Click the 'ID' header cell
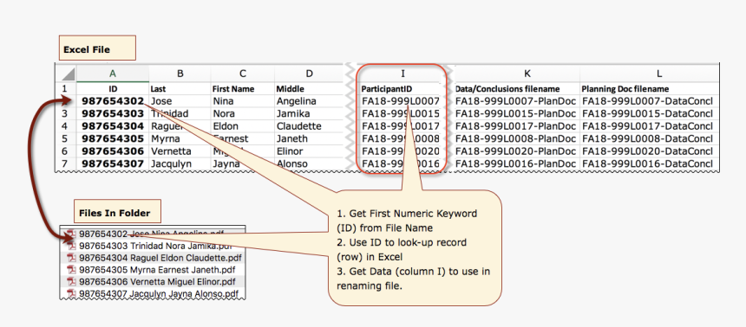 [113, 89]
